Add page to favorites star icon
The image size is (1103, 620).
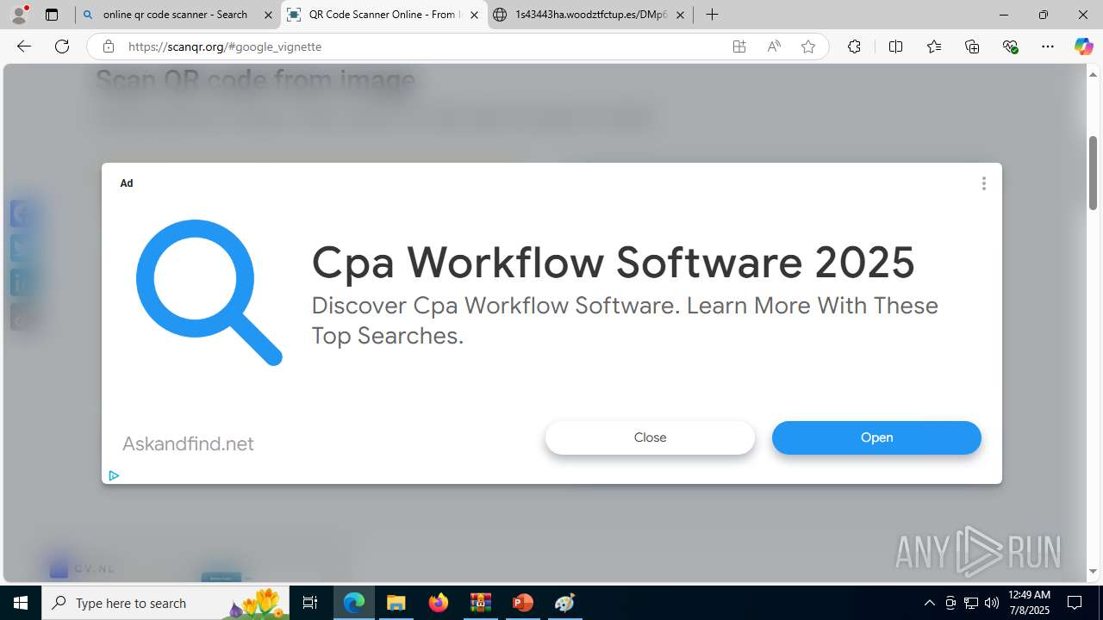[x=808, y=46]
